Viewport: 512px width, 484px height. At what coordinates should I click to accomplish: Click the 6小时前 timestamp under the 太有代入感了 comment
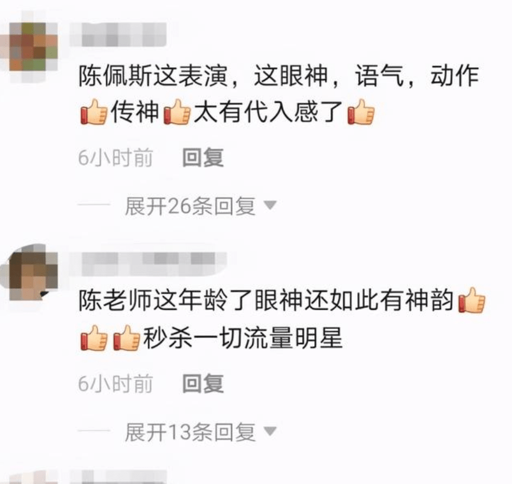[116, 158]
